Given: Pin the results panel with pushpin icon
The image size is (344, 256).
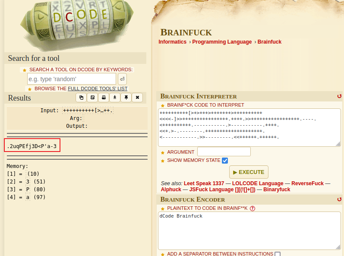Looking at the screenshot, I should pyautogui.click(x=126, y=98).
